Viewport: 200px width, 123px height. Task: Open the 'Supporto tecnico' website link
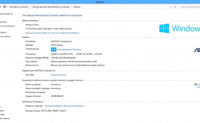(x=58, y=75)
